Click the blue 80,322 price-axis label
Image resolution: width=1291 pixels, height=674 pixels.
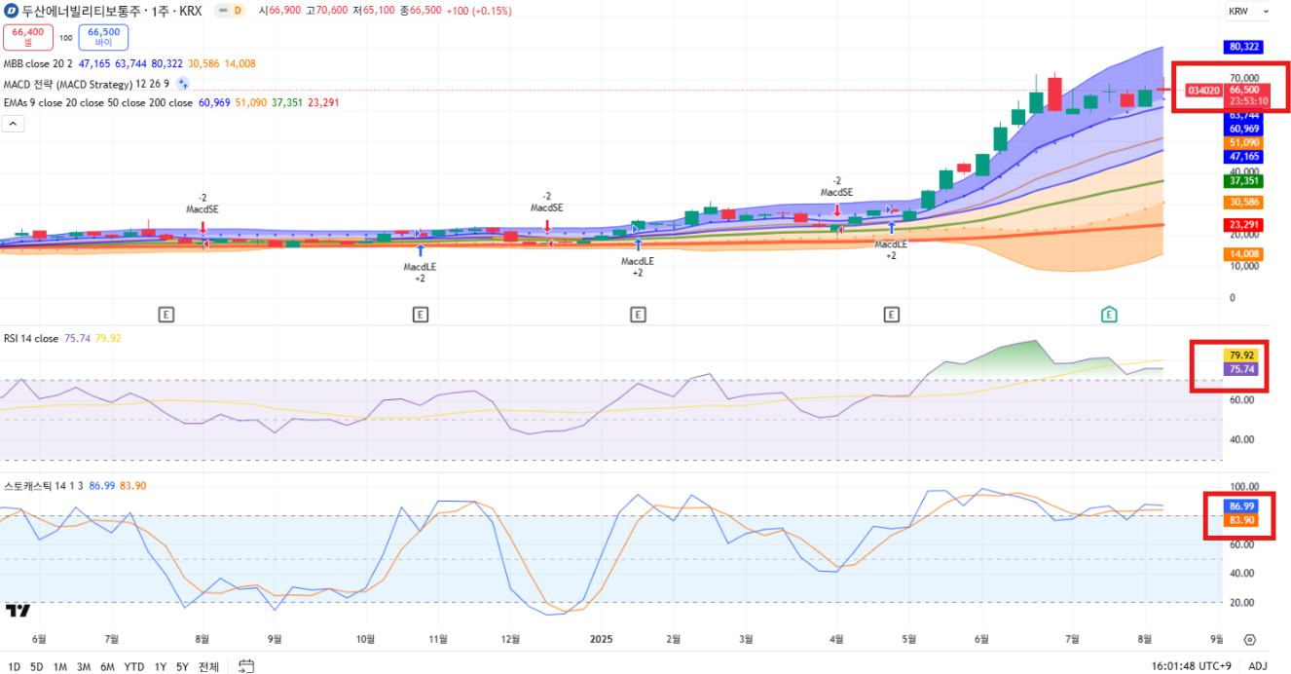[x=1245, y=47]
